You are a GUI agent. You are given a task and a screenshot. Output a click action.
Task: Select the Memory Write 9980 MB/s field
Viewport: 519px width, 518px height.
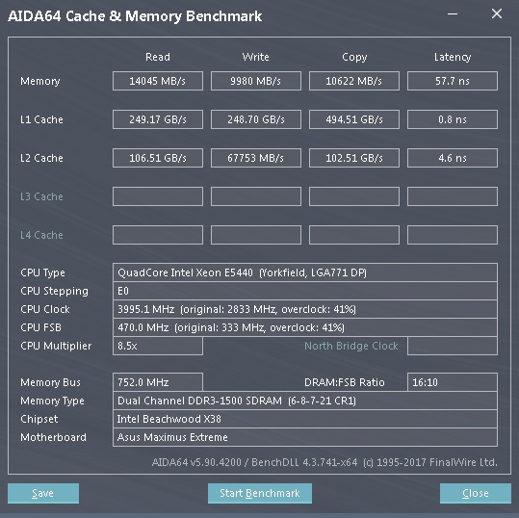click(256, 81)
